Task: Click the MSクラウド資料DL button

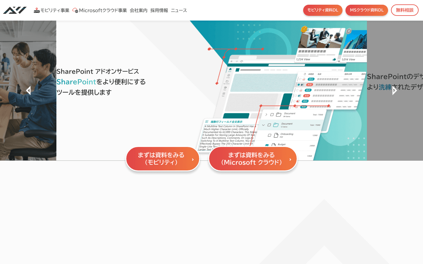Action: 367,10
